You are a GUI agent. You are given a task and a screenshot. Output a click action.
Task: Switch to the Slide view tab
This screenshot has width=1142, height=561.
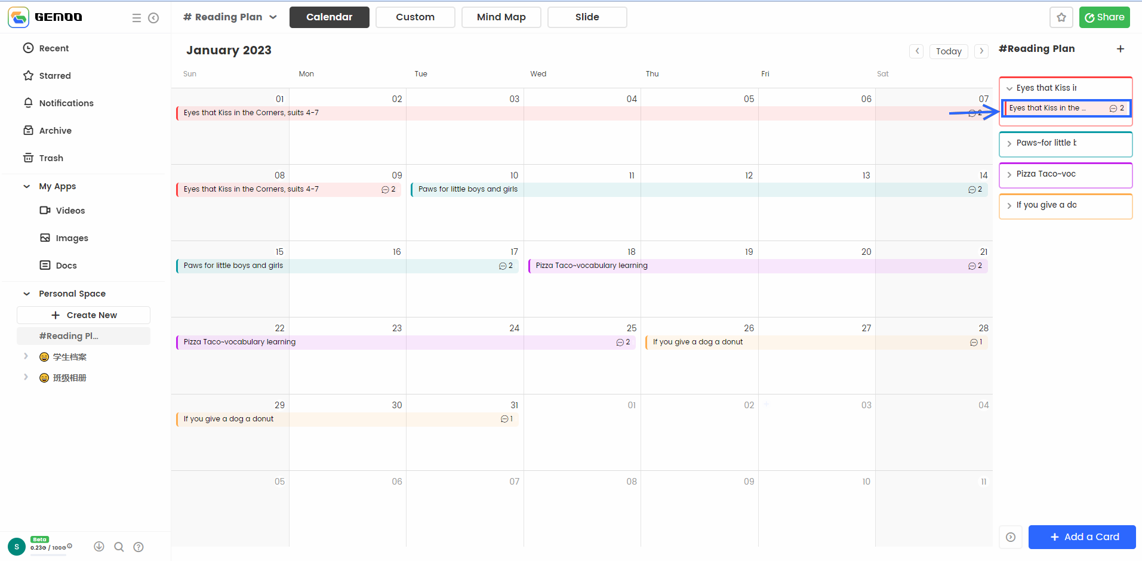pos(587,17)
